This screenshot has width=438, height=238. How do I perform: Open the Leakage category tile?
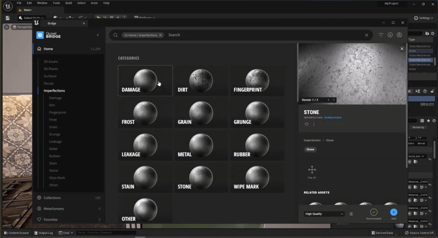click(x=145, y=145)
